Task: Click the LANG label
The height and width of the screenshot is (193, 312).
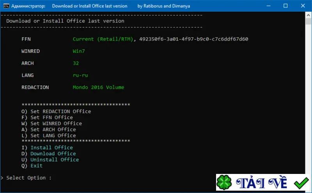Action: (27, 75)
